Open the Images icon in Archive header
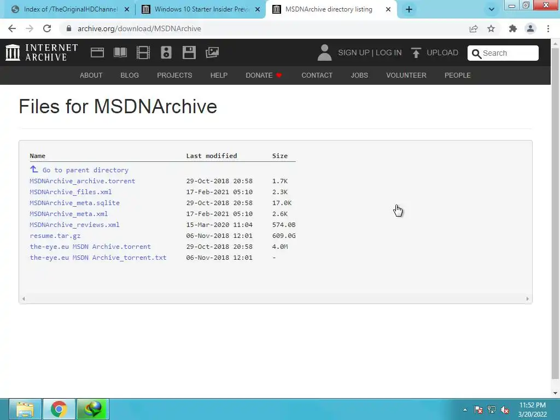 [x=212, y=52]
